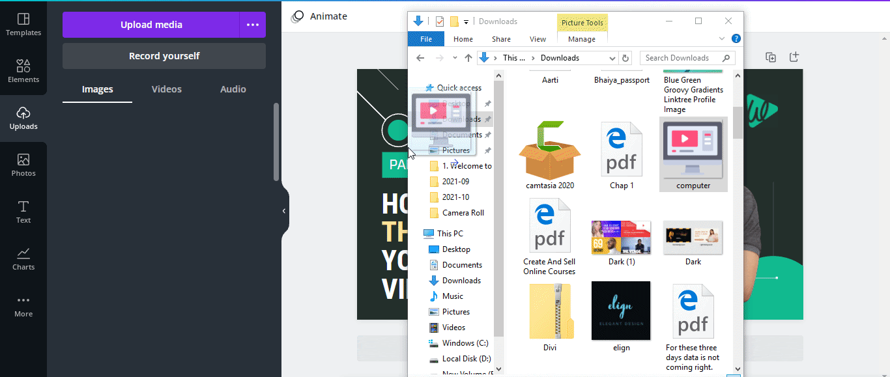
Task: Click the Search Downloads field
Action: (687, 58)
